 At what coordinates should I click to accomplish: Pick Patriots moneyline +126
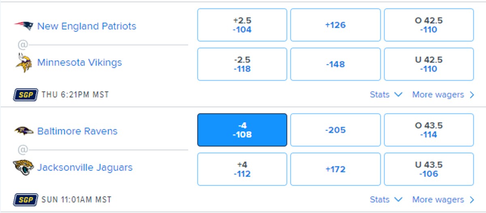coord(335,25)
